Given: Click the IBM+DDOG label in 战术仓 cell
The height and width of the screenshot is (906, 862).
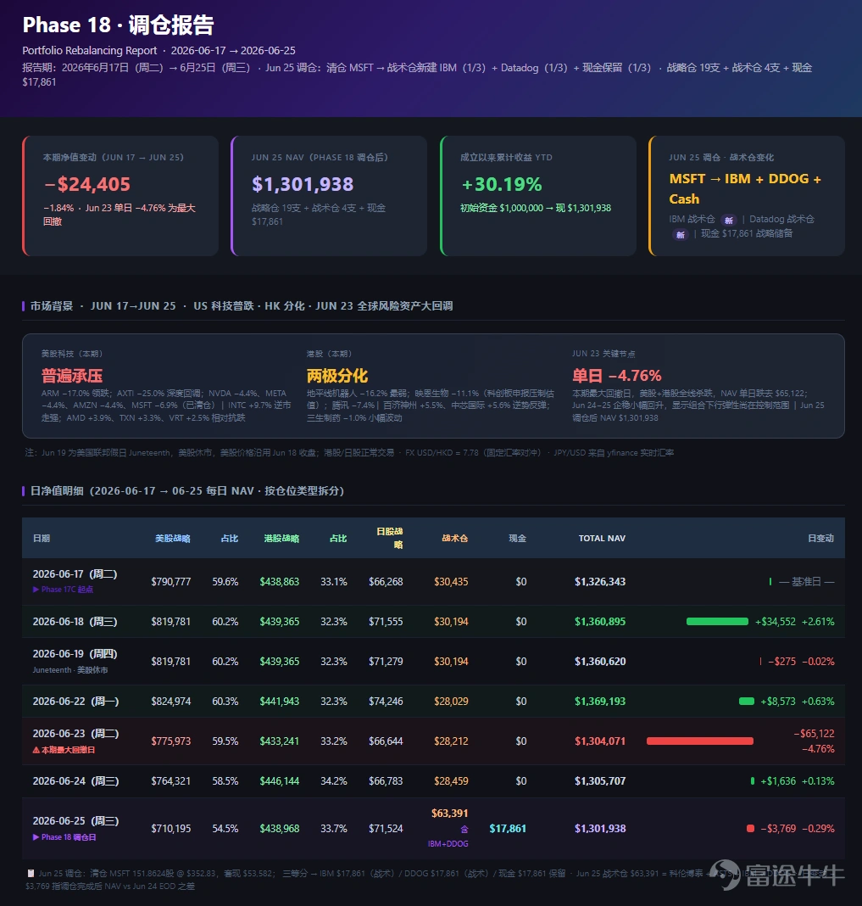Looking at the screenshot, I should [448, 844].
